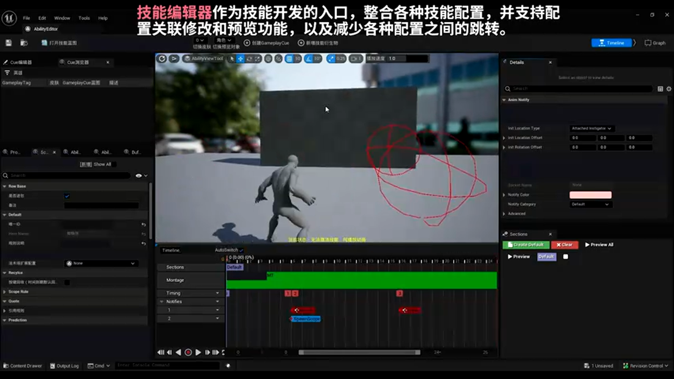Click the rotate gizmo tool in viewport
Image resolution: width=674 pixels, height=379 pixels.
point(249,58)
